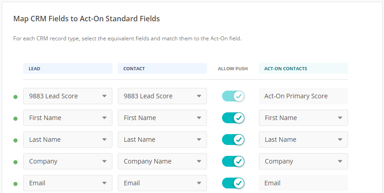This screenshot has height=193, width=384.
Task: Click green status dot for Email row
Action: pos(15,184)
